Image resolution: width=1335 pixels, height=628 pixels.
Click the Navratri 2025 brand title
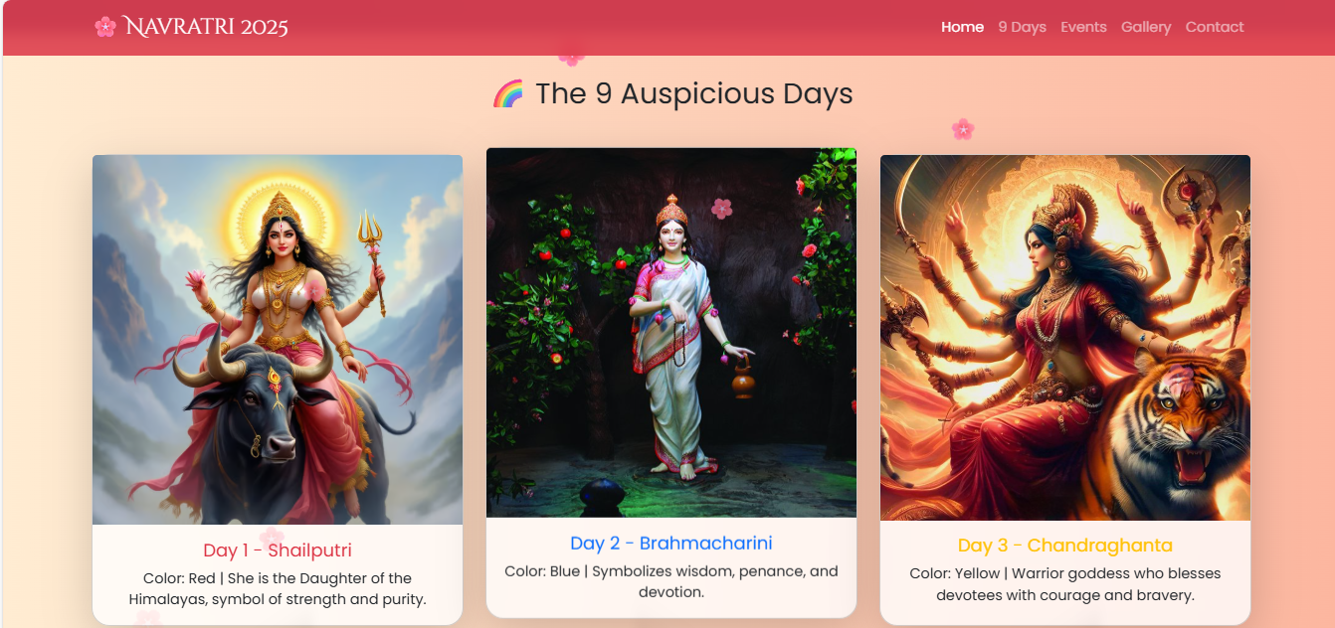(207, 27)
